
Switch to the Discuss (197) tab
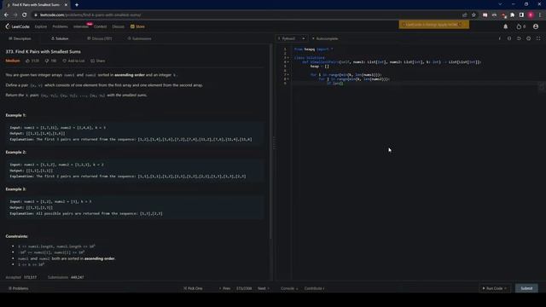pyautogui.click(x=100, y=38)
